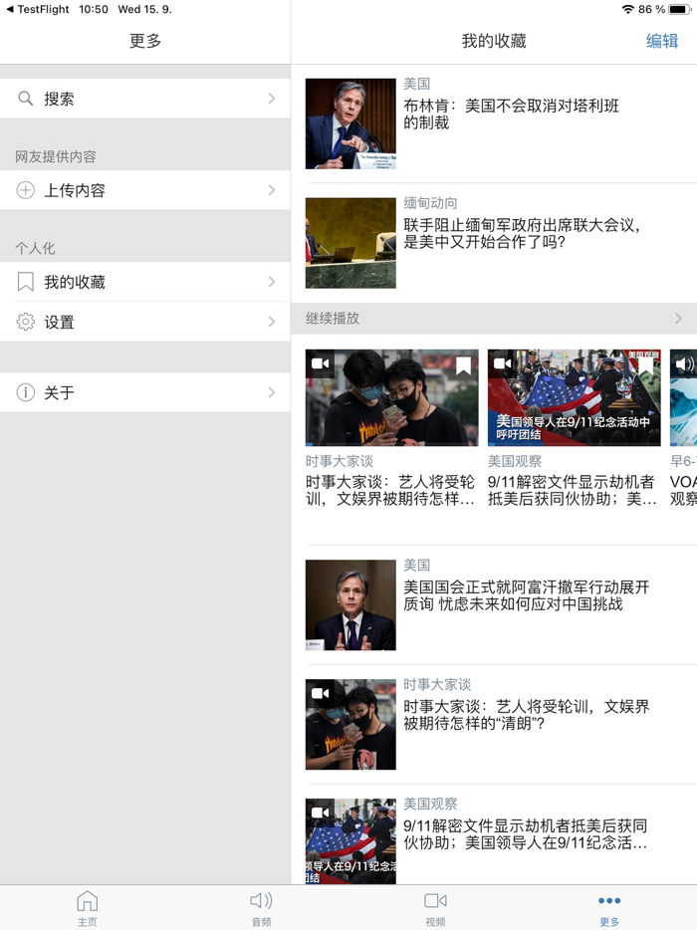Select the 更多 tab in bottom bar
This screenshot has height=930, width=697.
tap(609, 908)
